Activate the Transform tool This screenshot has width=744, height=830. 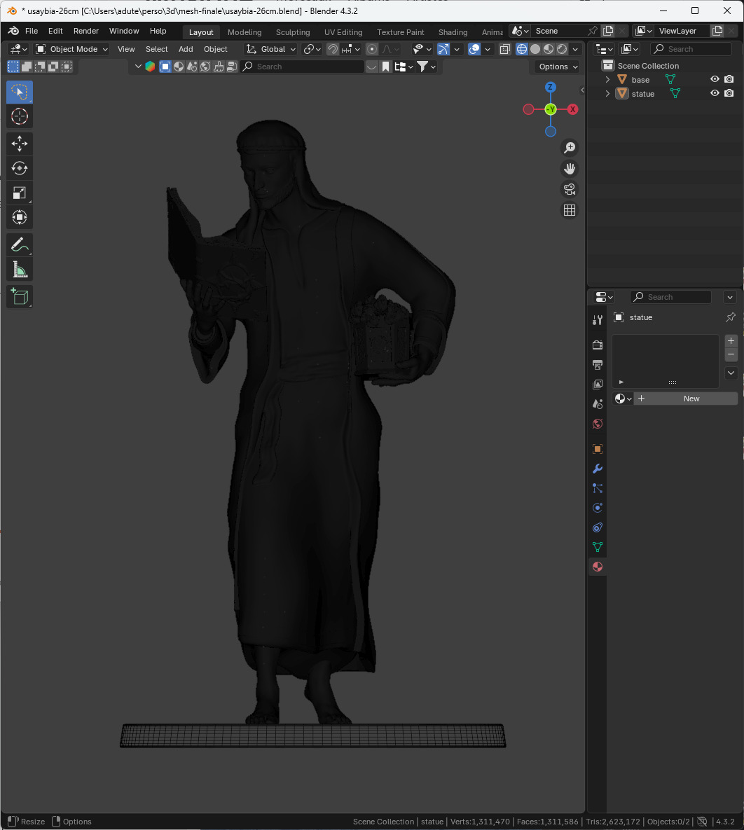point(20,218)
